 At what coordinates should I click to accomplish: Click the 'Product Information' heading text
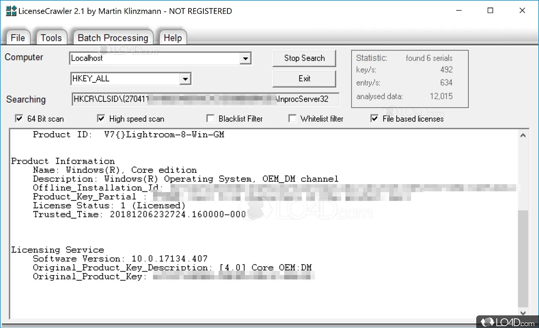tap(63, 161)
